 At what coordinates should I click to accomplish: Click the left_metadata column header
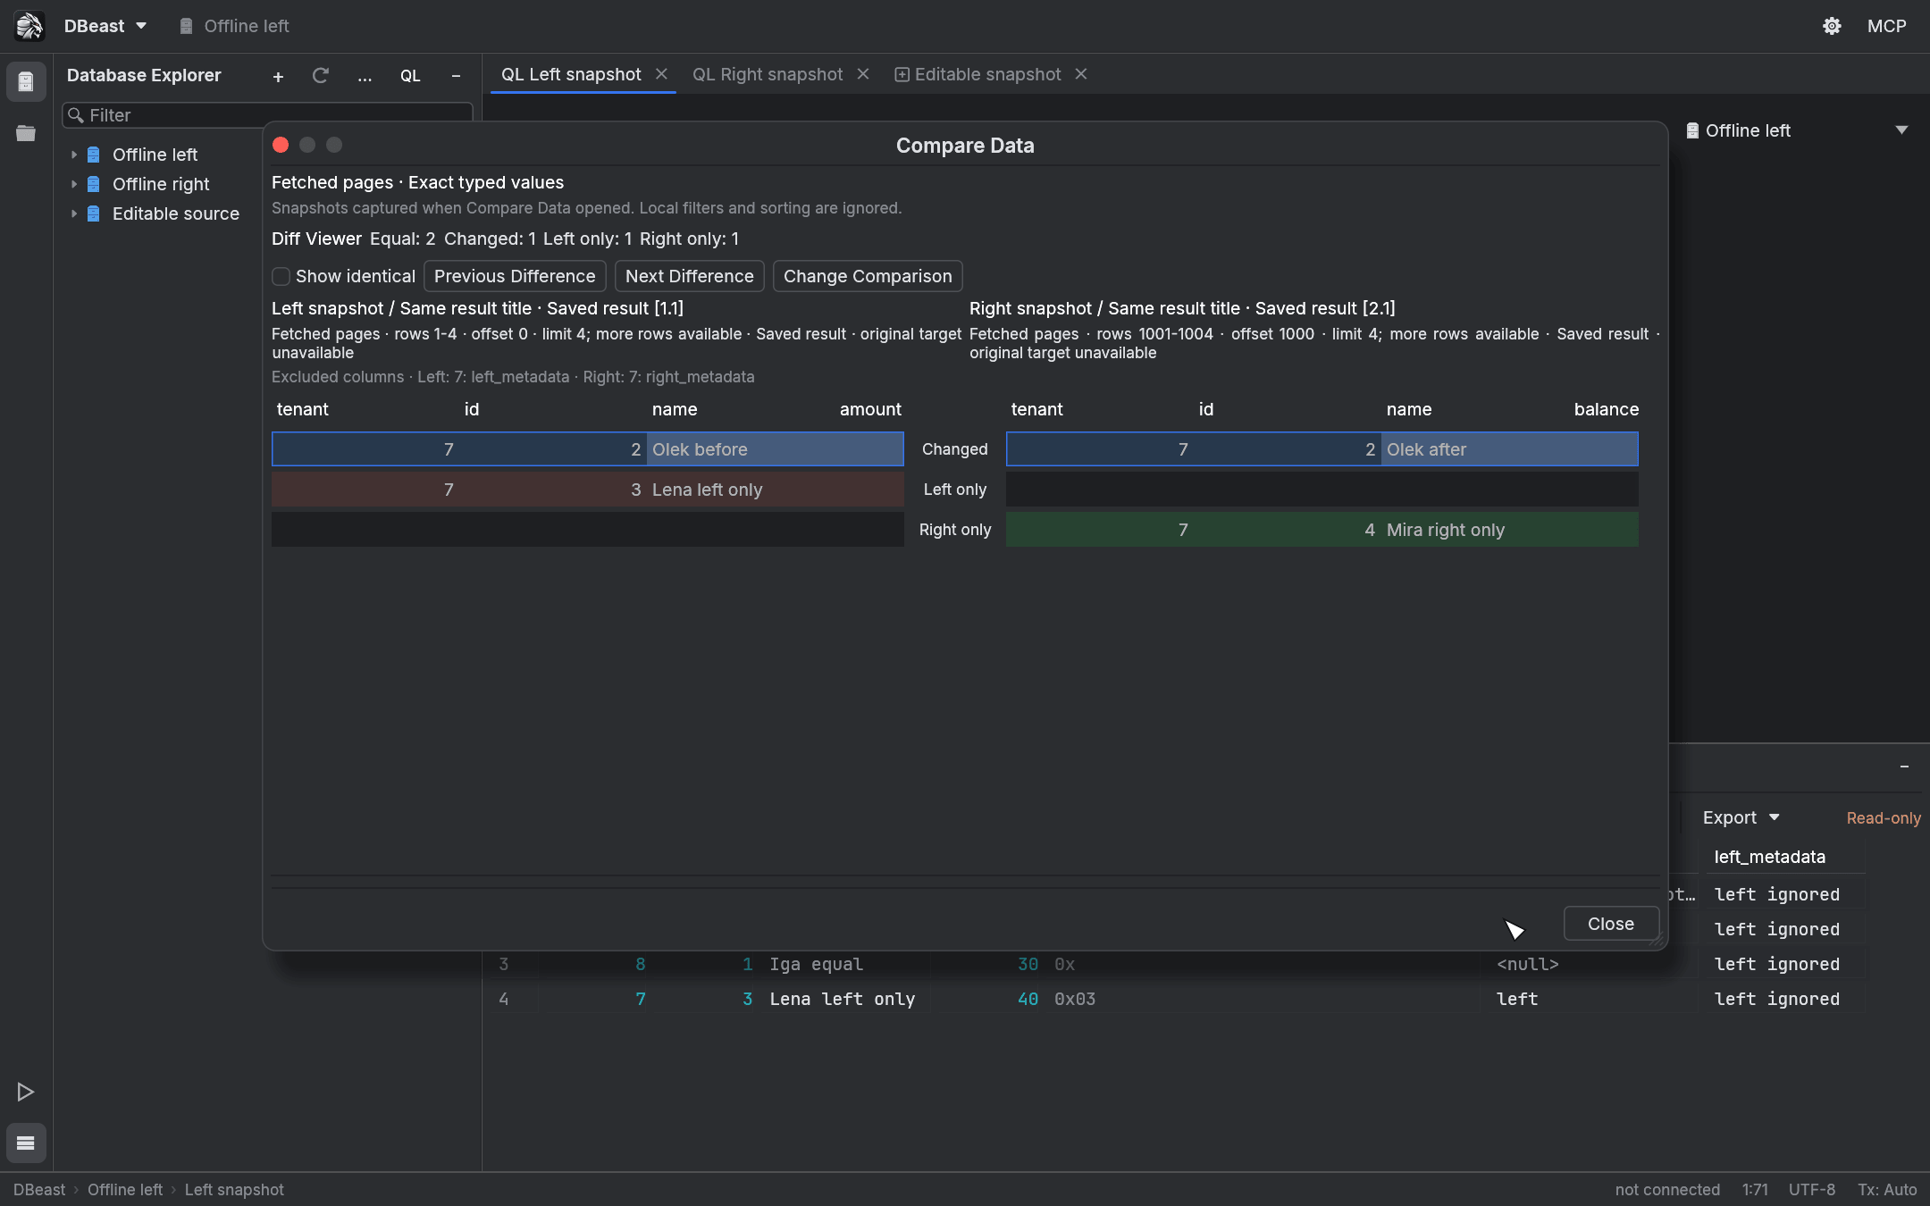(1769, 857)
